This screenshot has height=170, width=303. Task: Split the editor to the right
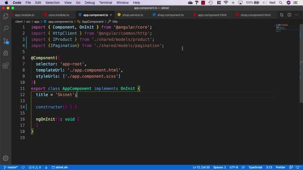coord(289,15)
